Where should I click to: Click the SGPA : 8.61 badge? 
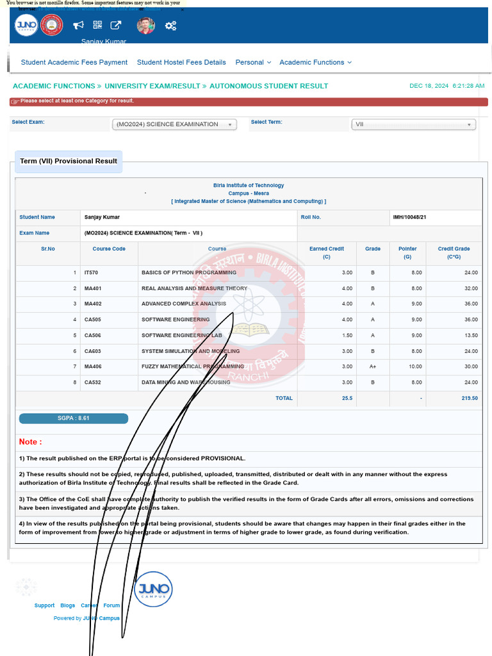click(x=74, y=418)
